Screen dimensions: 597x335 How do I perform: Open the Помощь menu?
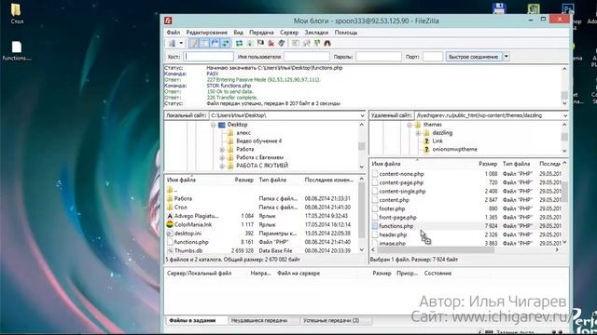point(346,33)
